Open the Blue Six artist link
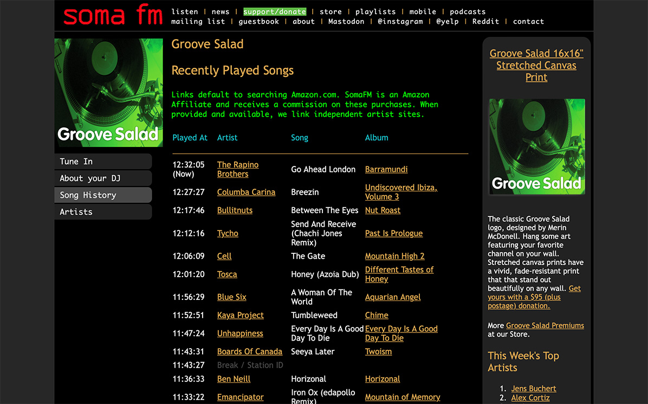 232,297
